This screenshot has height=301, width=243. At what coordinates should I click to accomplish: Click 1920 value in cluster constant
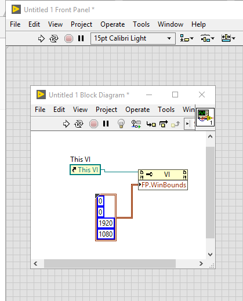[x=106, y=223]
